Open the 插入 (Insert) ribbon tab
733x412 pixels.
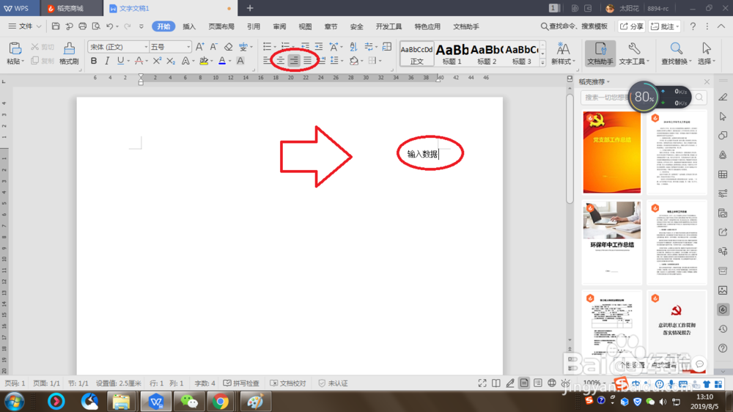pyautogui.click(x=189, y=26)
